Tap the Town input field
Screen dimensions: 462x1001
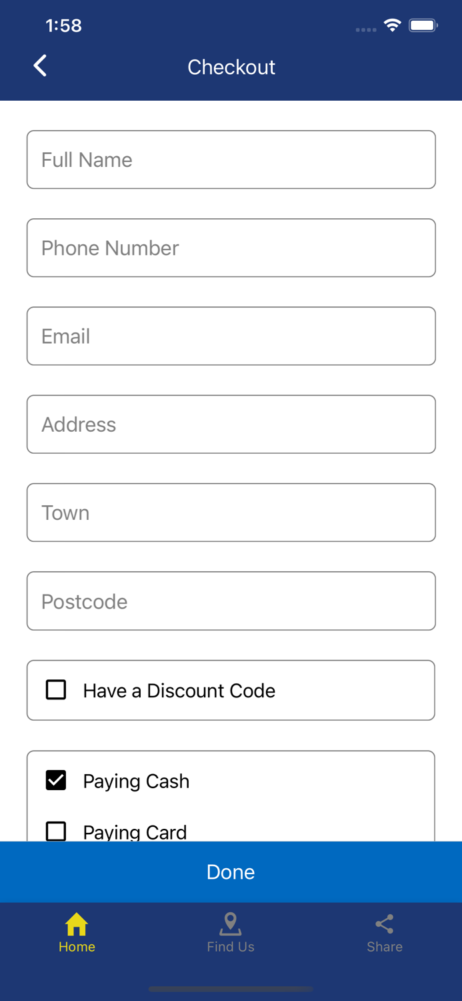pyautogui.click(x=231, y=513)
